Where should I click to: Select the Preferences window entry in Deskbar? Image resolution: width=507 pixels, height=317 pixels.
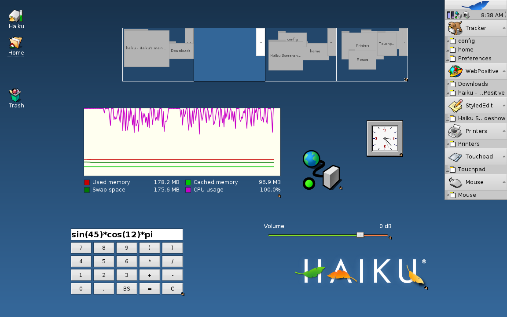pyautogui.click(x=474, y=58)
